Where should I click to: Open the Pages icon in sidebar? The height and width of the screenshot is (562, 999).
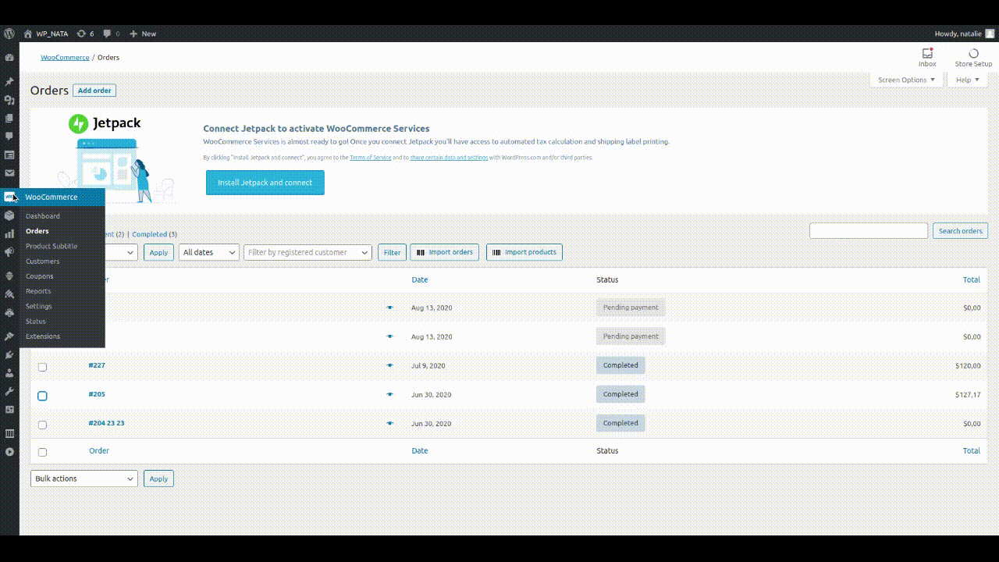click(x=9, y=118)
